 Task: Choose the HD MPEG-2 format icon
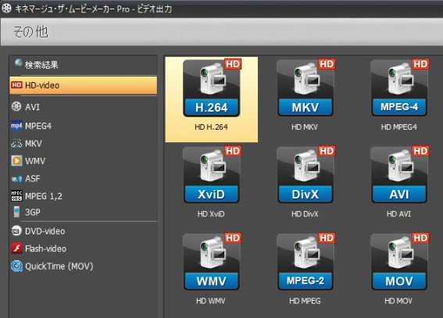click(305, 262)
